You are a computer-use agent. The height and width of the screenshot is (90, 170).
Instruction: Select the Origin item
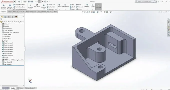(5, 41)
